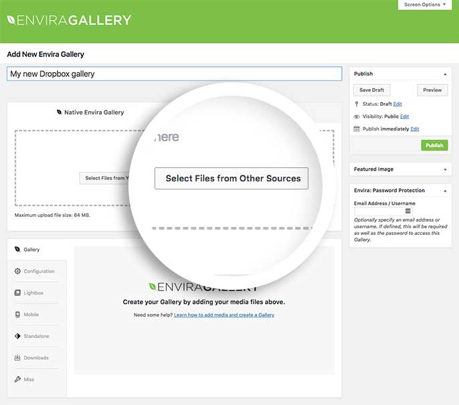This screenshot has height=405, width=459.
Task: Click the Envira Gallery logo in empty gallery area
Action: tap(203, 287)
